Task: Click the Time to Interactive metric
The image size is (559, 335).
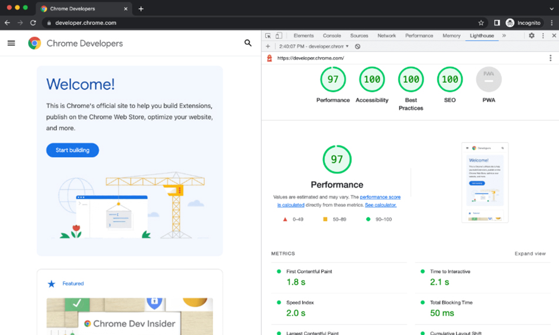Action: point(483,277)
